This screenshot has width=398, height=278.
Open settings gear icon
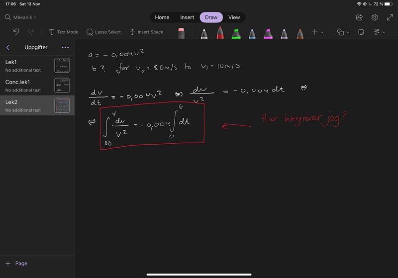pyautogui.click(x=375, y=17)
